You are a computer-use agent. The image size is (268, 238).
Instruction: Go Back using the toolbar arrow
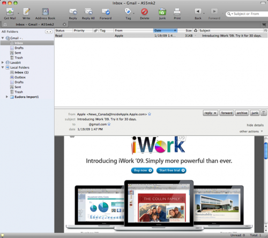point(198,11)
